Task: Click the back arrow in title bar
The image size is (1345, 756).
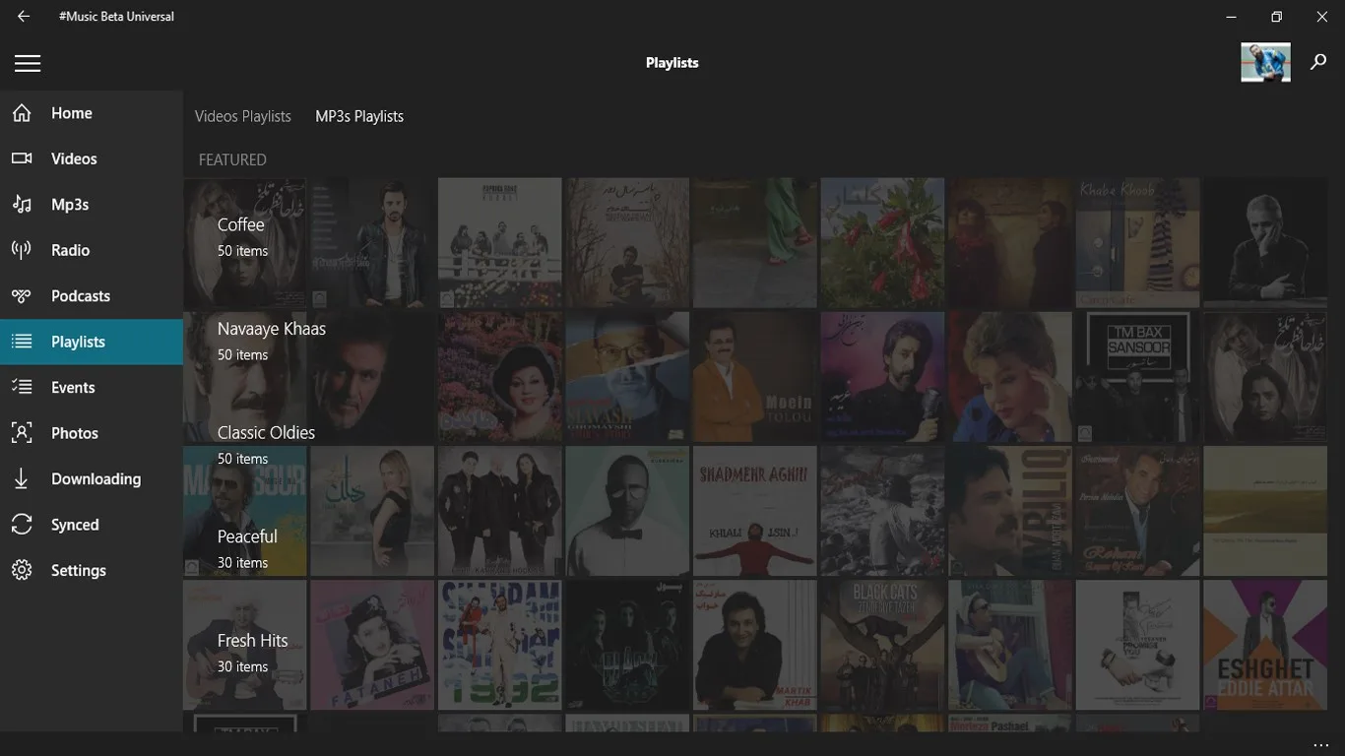Action: pos(24,17)
